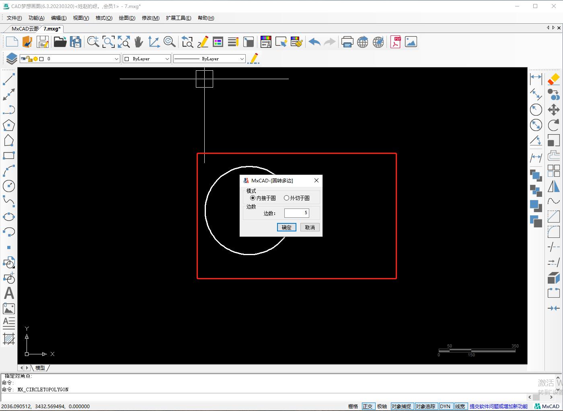Select the Polygon drawing tool
The height and width of the screenshot is (411, 563).
pyautogui.click(x=9, y=125)
